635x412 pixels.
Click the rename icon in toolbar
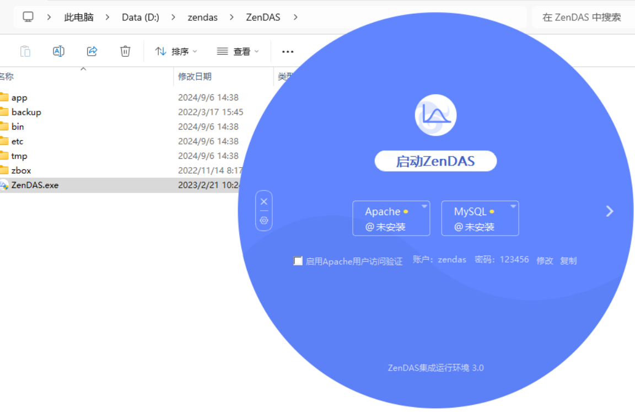click(x=58, y=51)
